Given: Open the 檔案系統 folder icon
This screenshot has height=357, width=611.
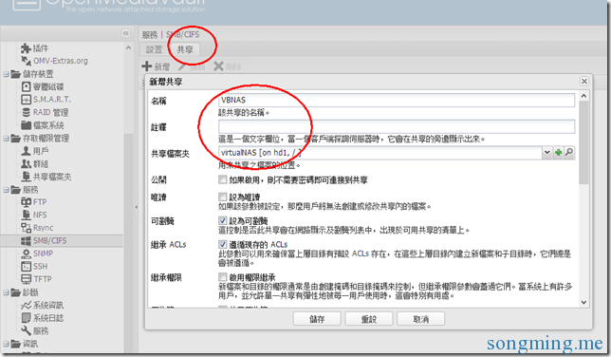Looking at the screenshot, I should pyautogui.click(x=26, y=125).
